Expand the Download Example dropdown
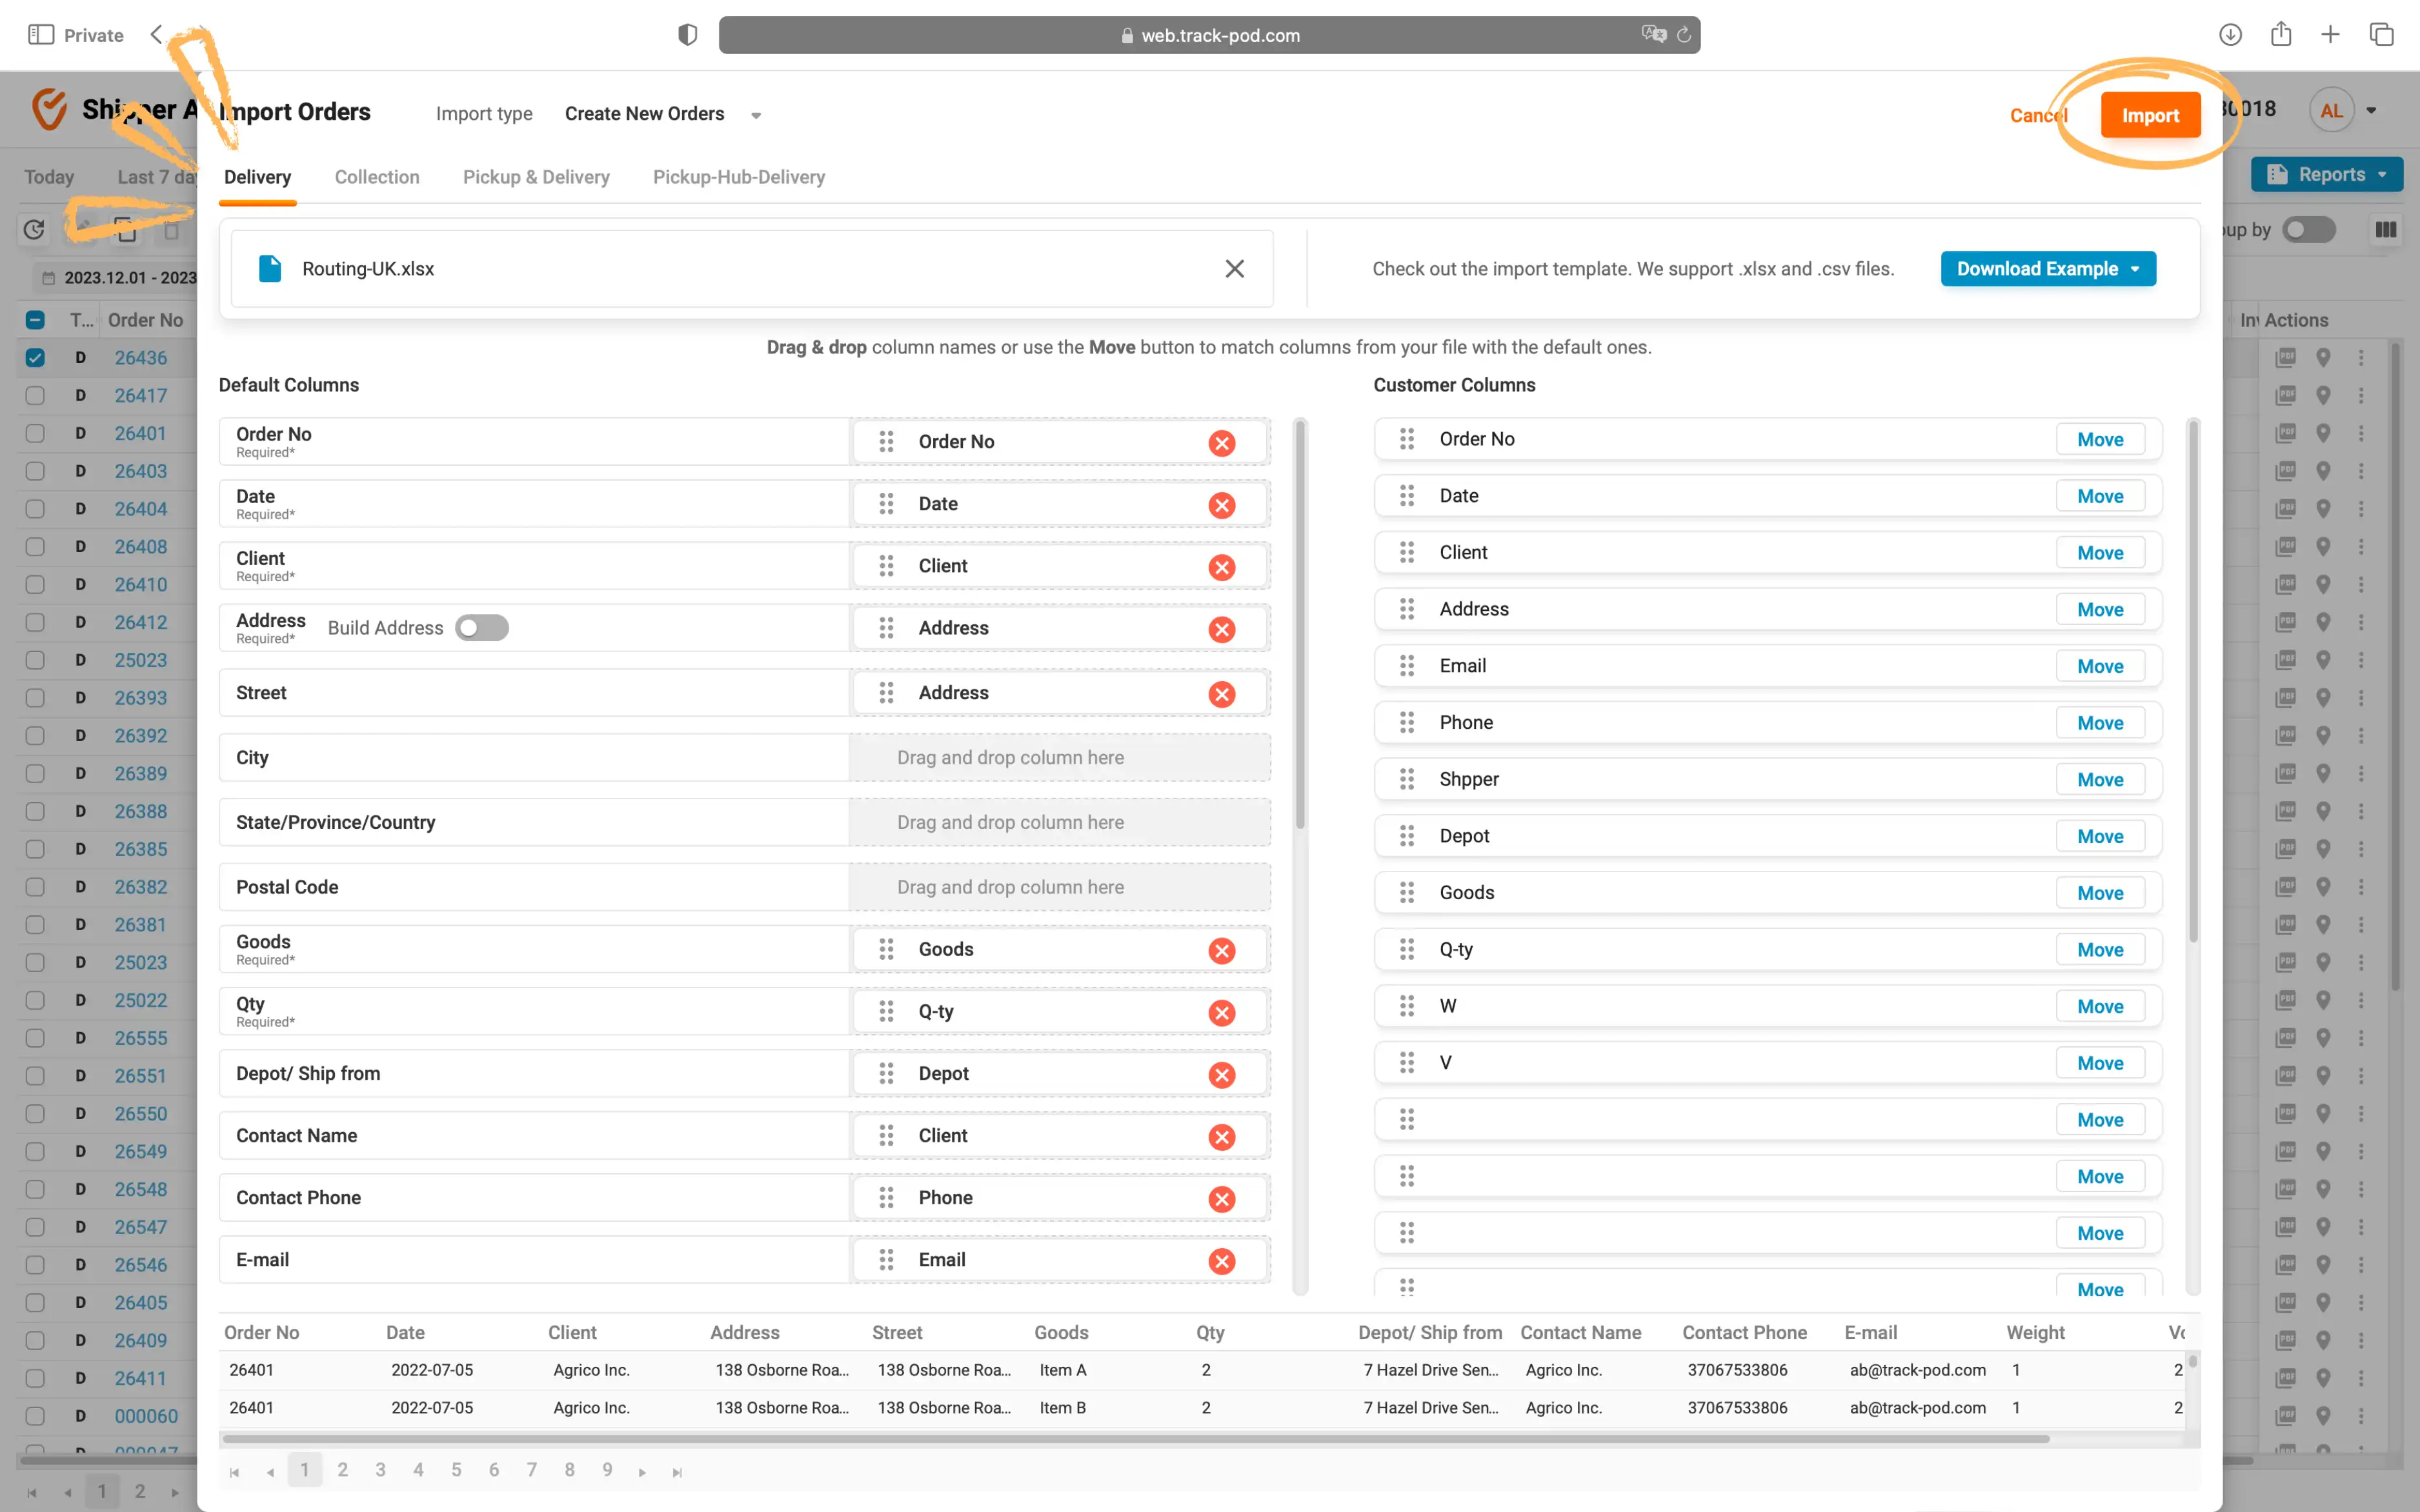 (x=2135, y=269)
